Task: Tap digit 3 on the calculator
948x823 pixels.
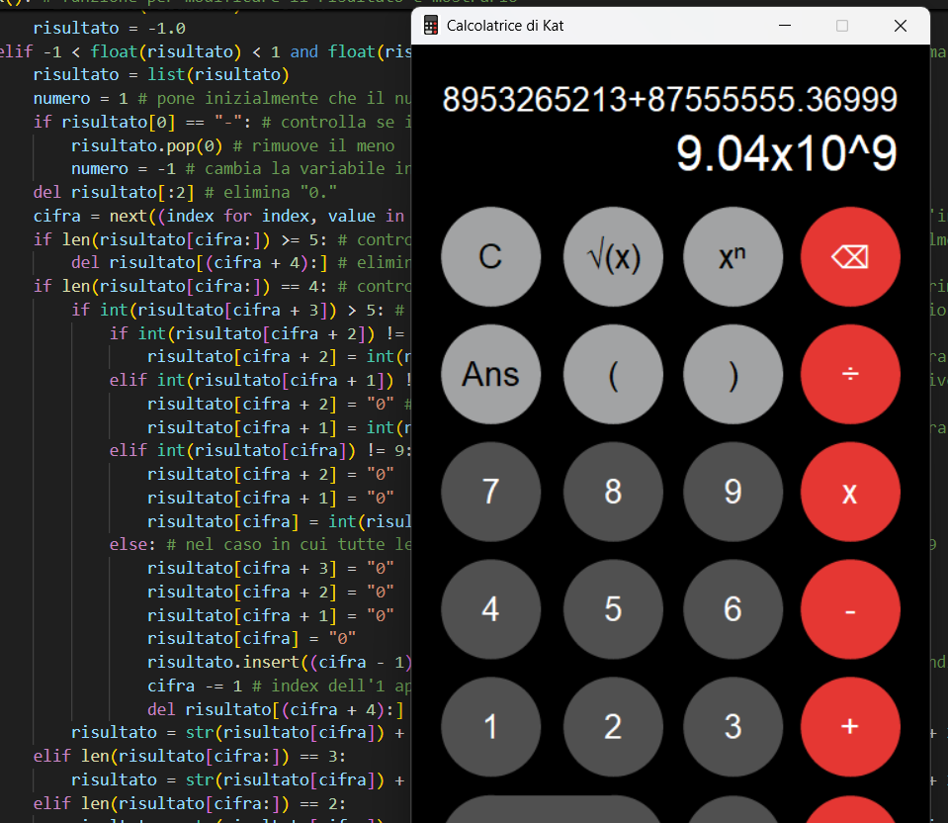Action: (733, 726)
